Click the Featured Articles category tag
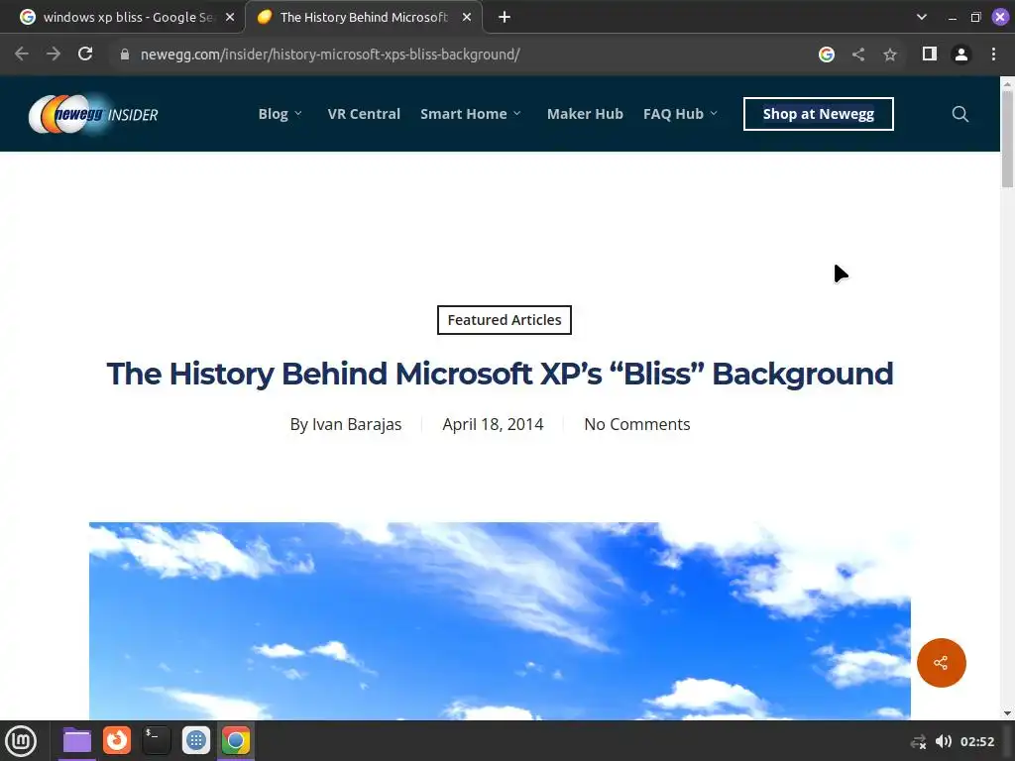This screenshot has height=761, width=1015. coord(505,320)
